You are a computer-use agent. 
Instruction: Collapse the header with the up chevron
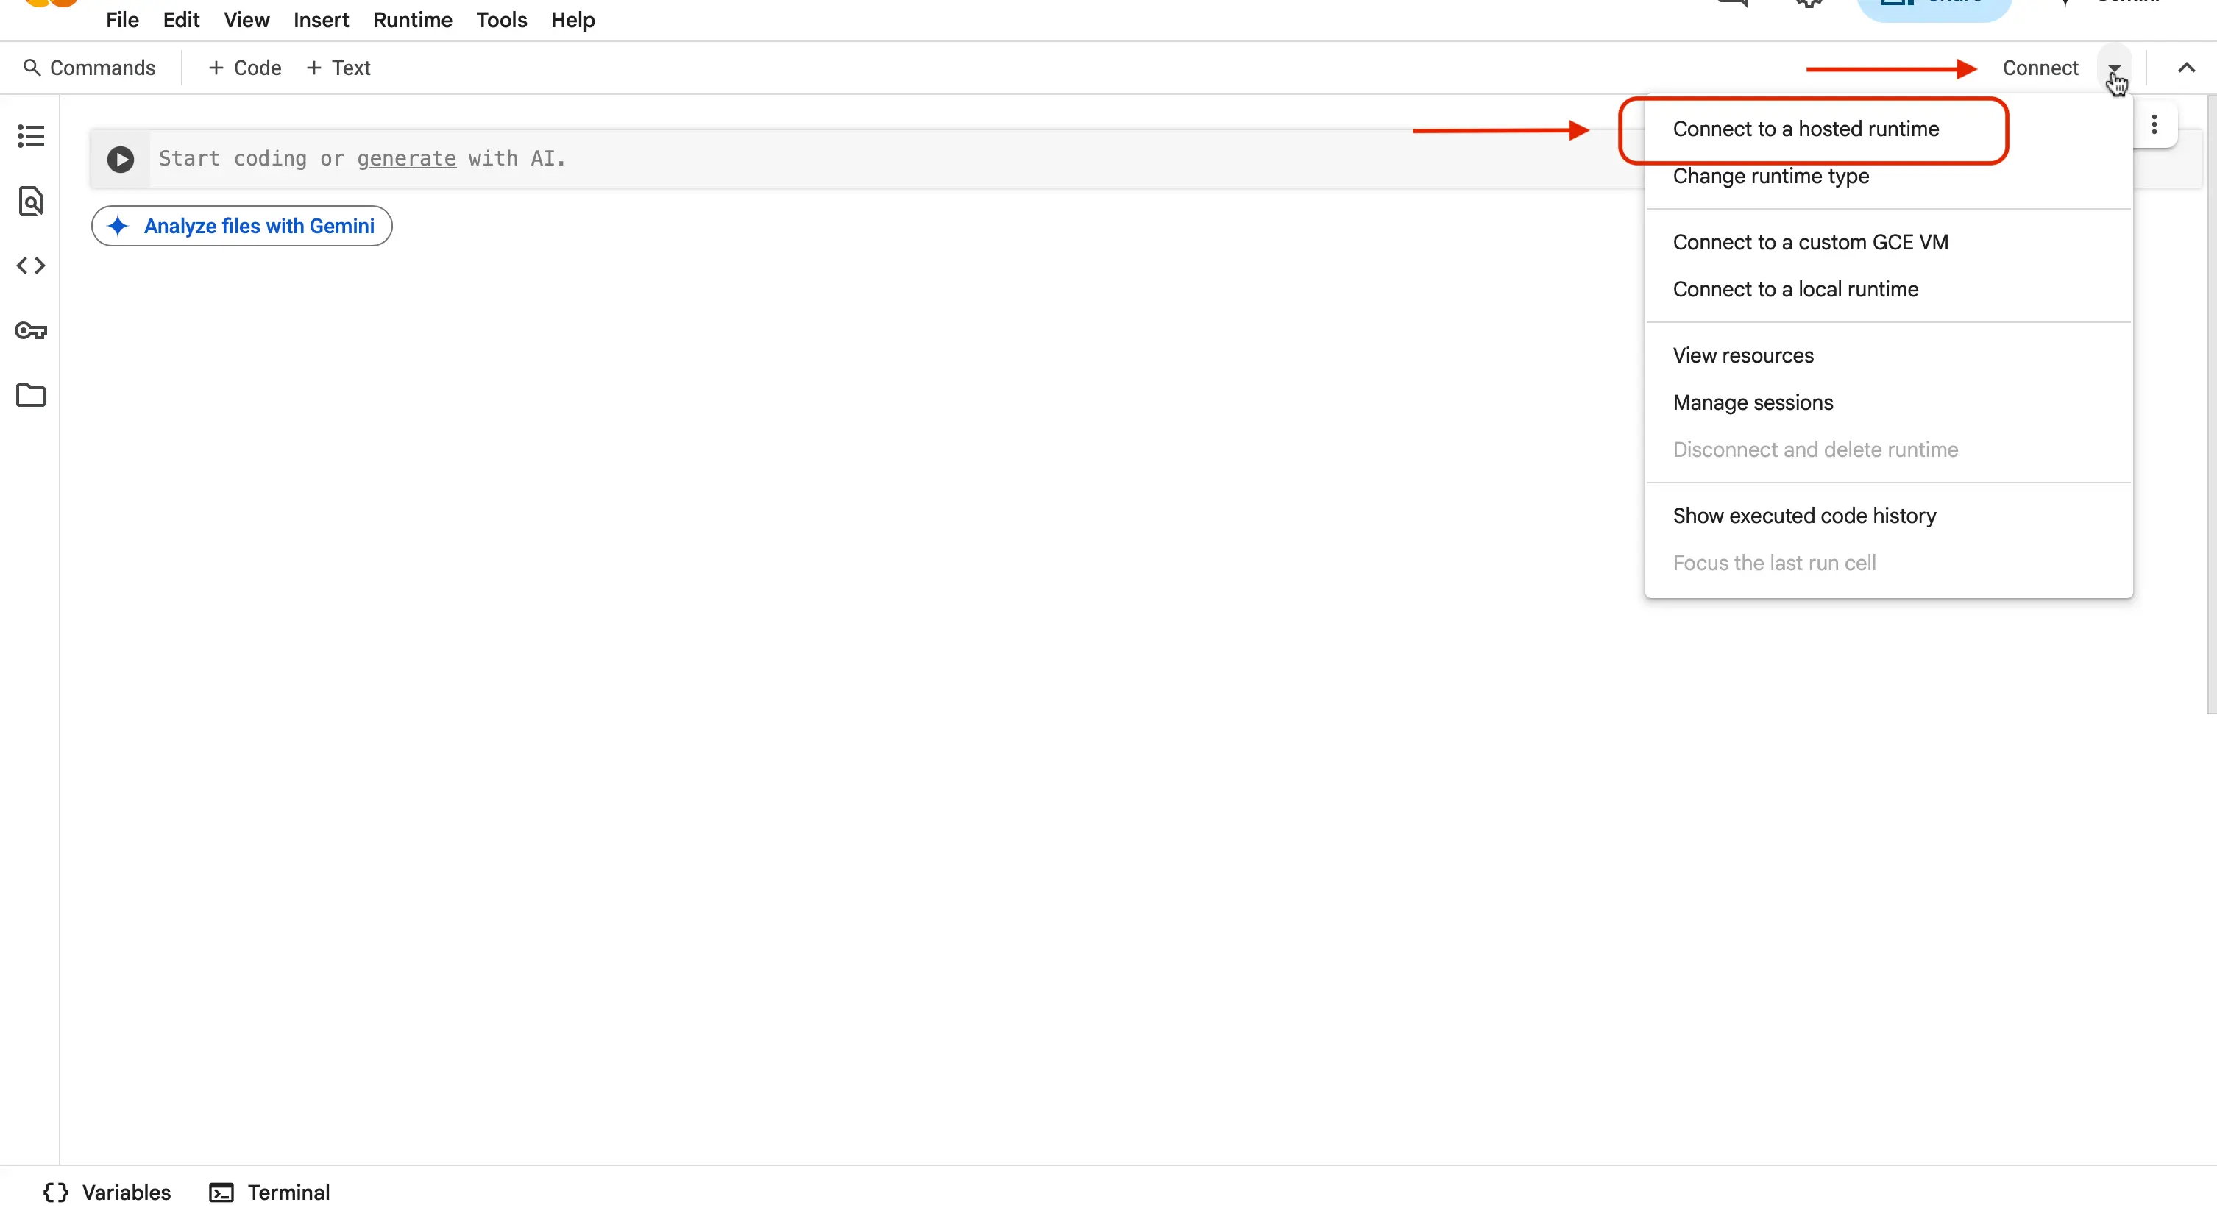(x=2186, y=68)
